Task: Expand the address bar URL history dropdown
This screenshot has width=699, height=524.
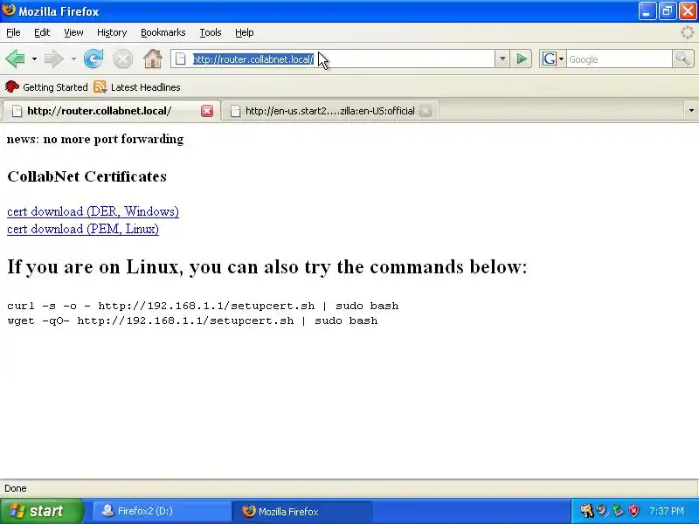Action: pos(502,59)
